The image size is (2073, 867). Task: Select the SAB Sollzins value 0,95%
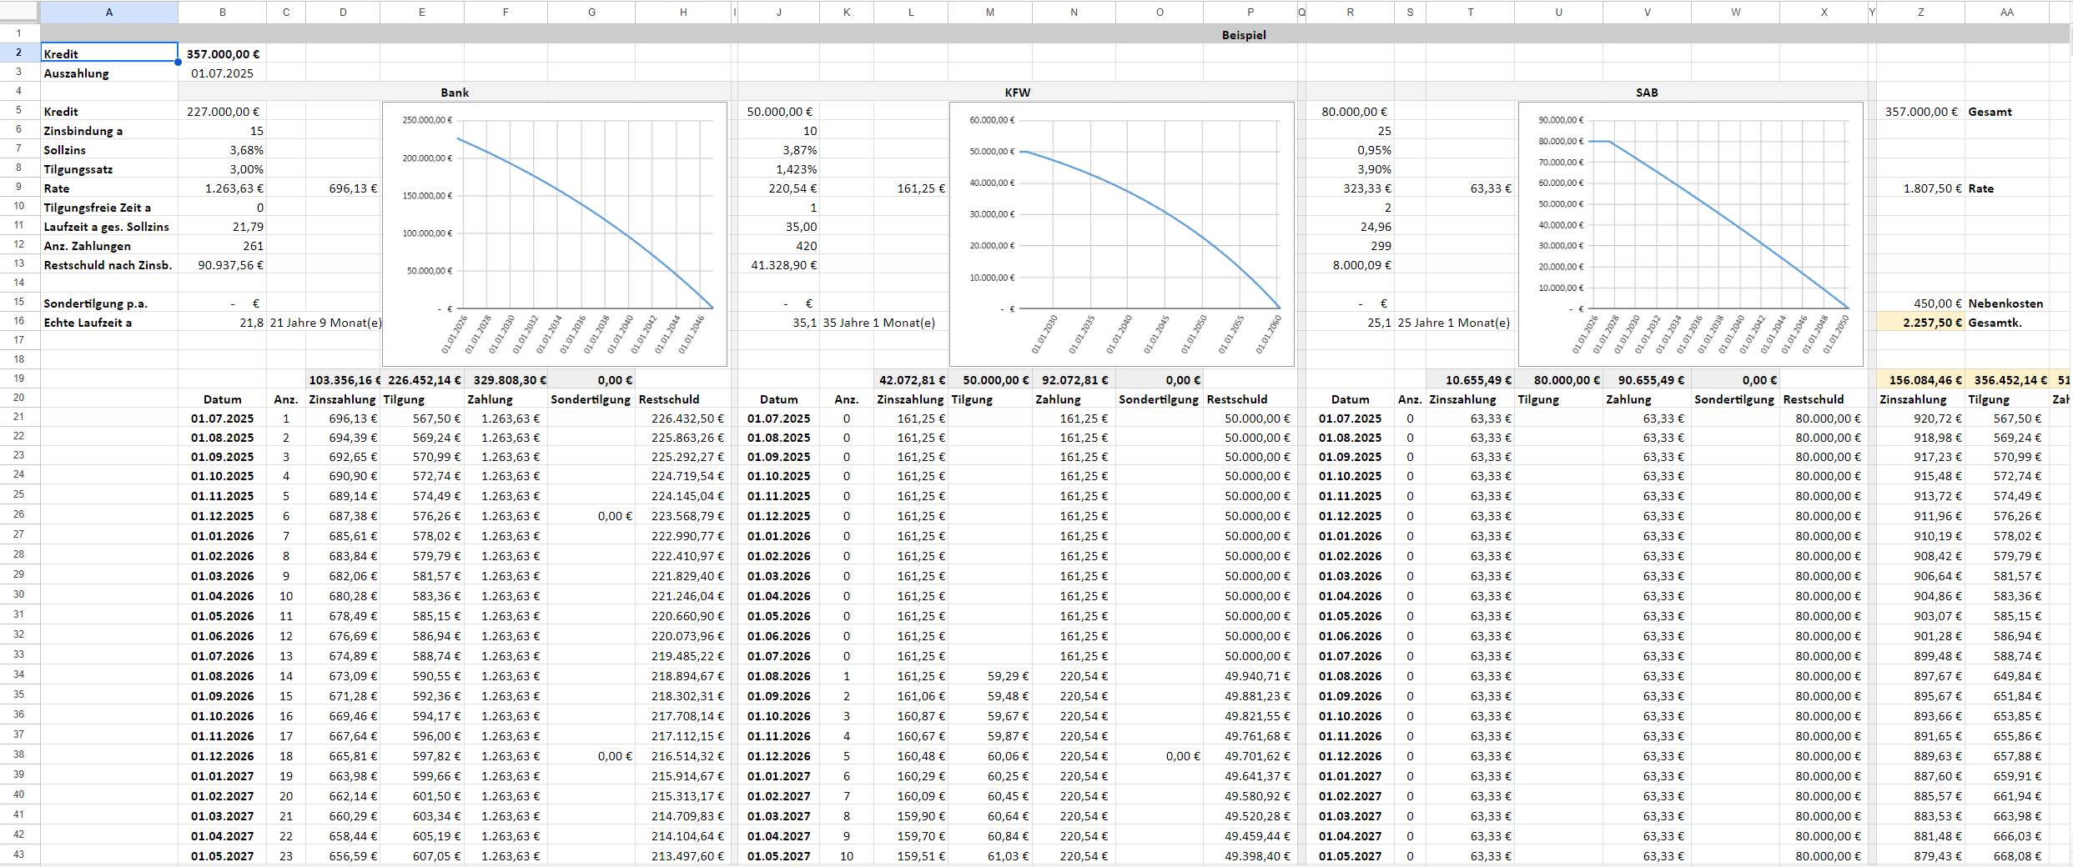(1350, 150)
